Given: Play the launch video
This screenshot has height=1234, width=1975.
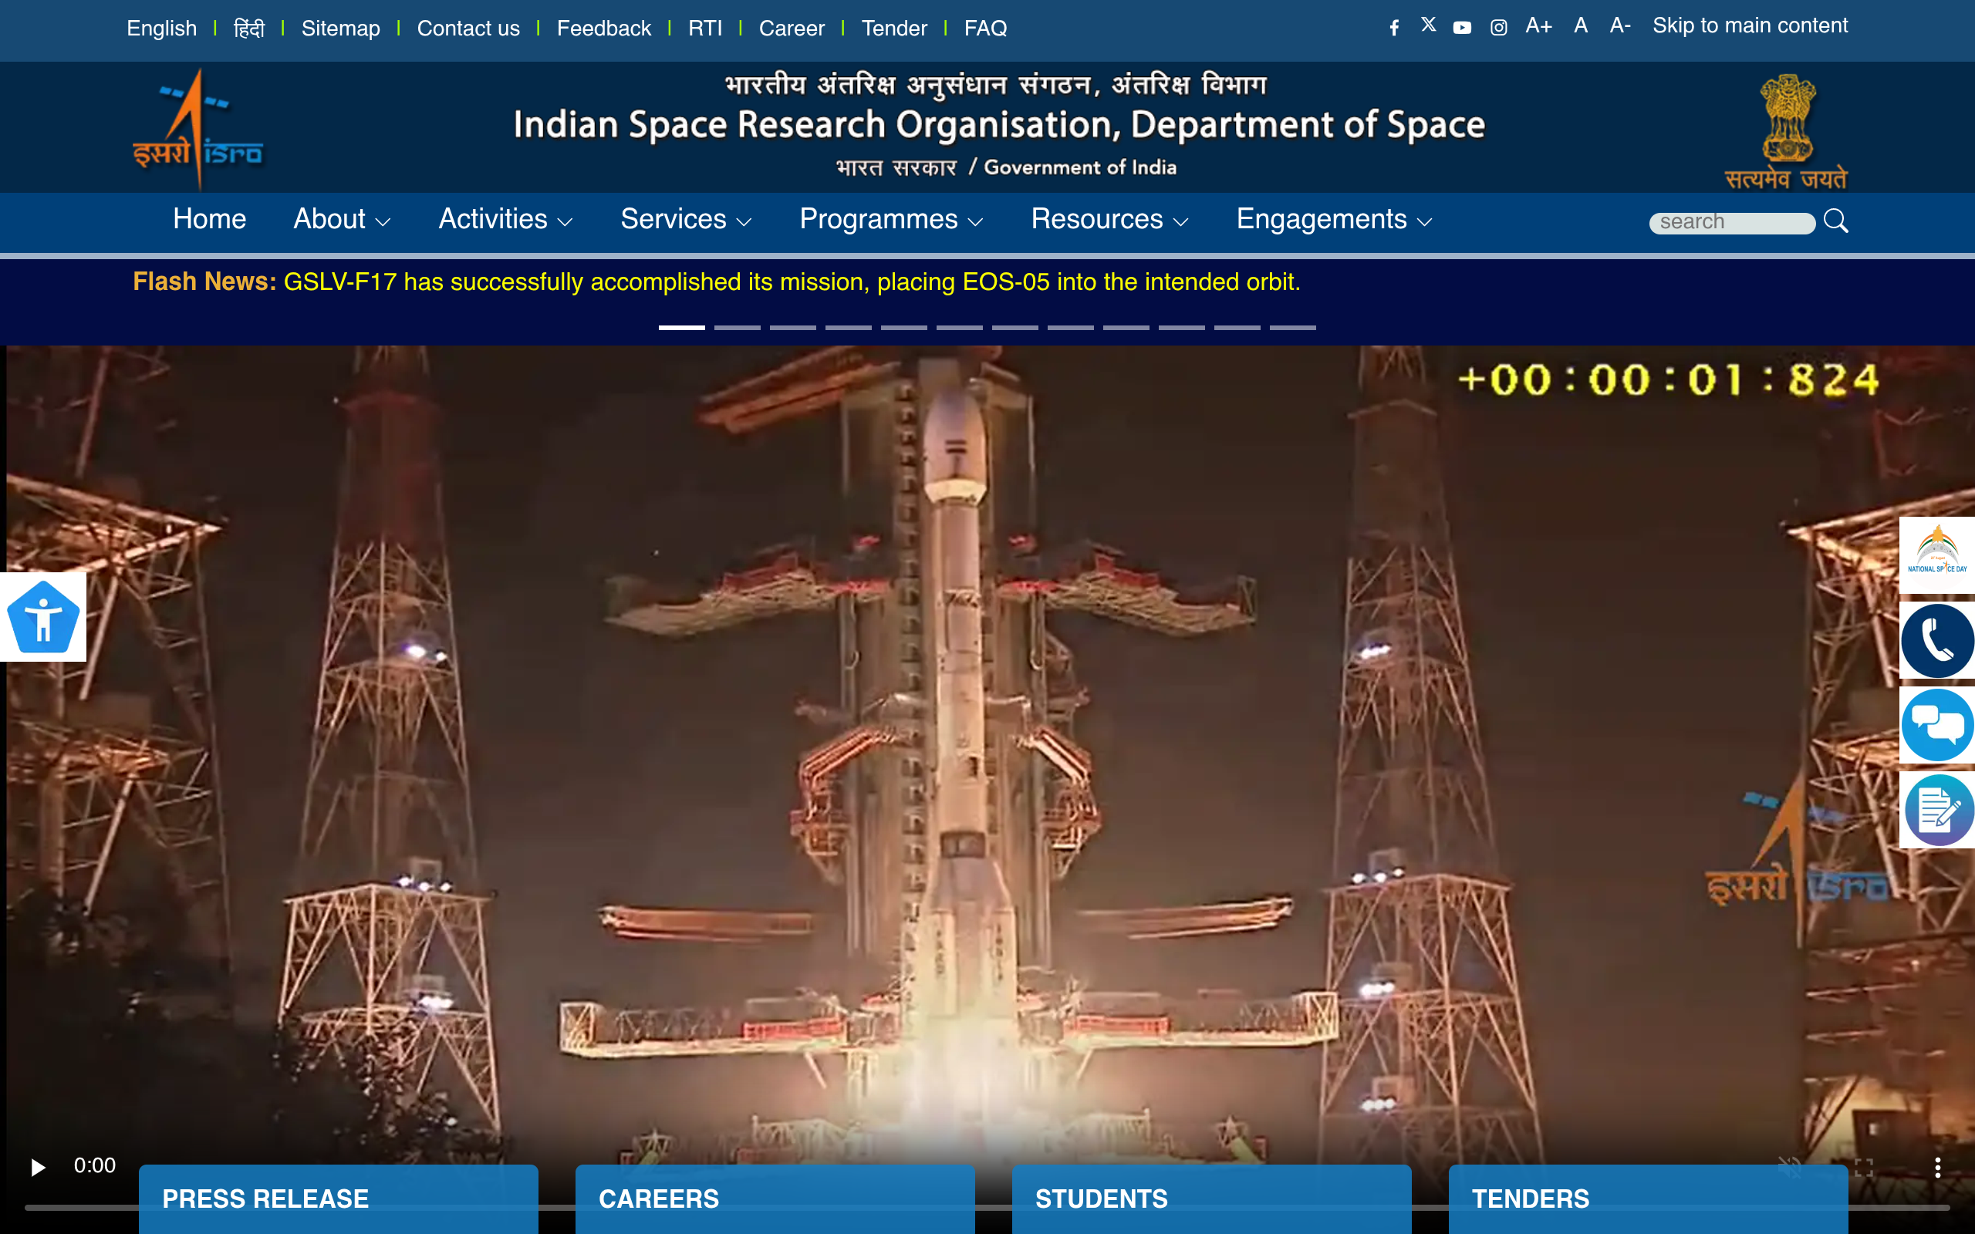Looking at the screenshot, I should (38, 1167).
